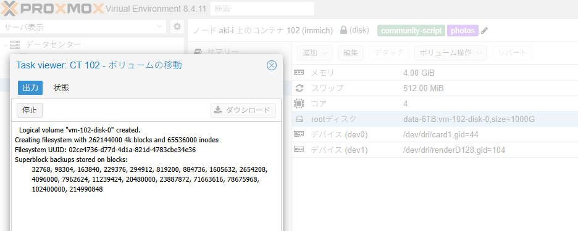Viewport: 578px width, 231px height.
Task: Select the メモリ resource row
Action: 435,73
